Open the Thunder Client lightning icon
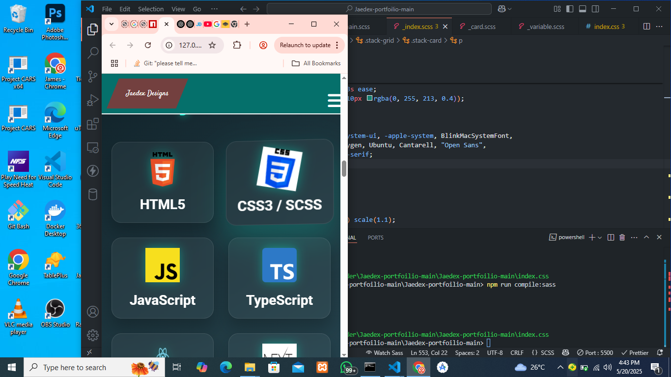 pyautogui.click(x=92, y=171)
